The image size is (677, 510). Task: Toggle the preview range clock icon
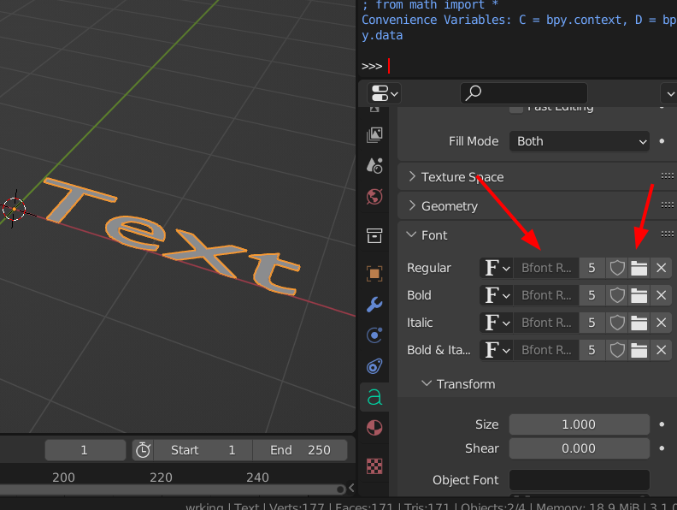[143, 450]
